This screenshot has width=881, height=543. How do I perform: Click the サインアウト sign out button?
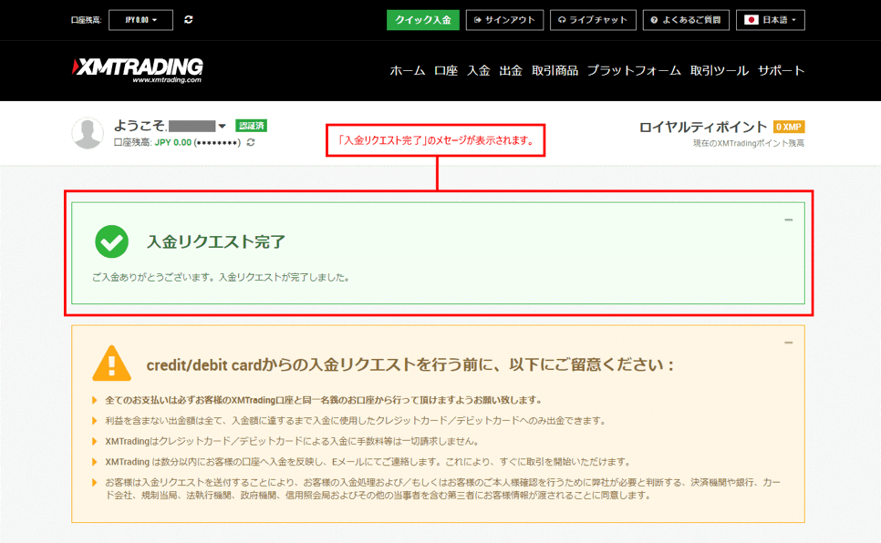[504, 19]
